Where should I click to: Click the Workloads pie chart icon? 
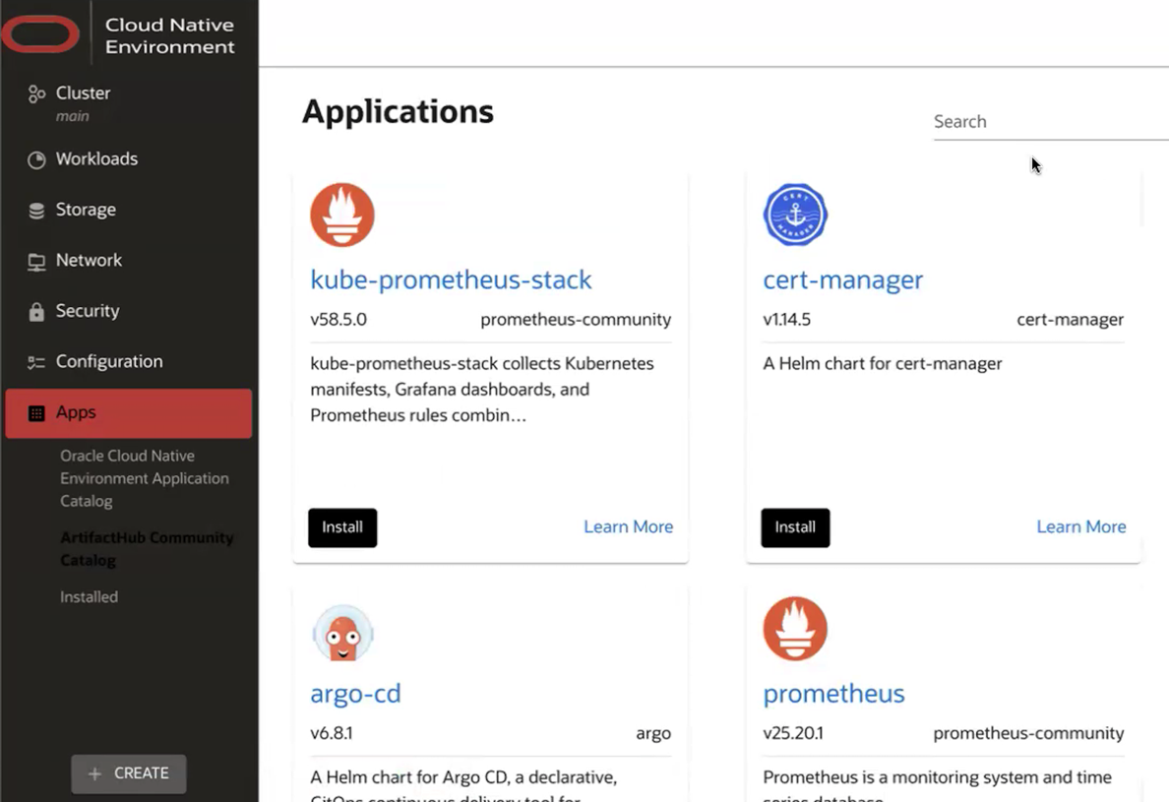(x=36, y=159)
